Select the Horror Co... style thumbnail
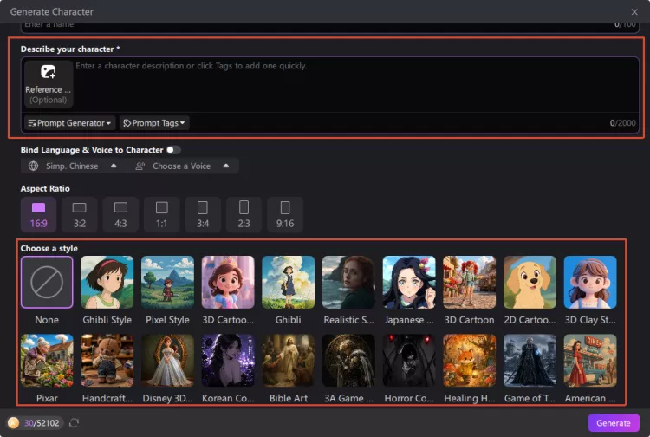 pos(409,361)
